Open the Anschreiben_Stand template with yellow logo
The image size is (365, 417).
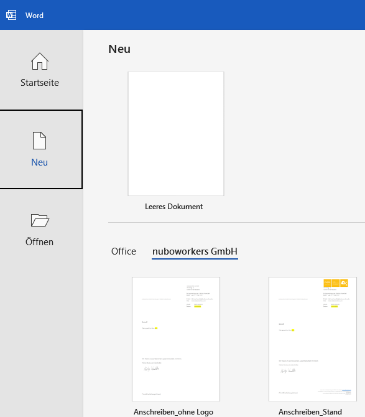click(313, 339)
